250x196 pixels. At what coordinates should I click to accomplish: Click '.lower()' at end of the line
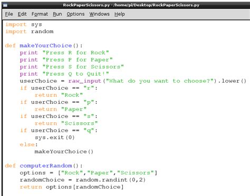click(232, 81)
